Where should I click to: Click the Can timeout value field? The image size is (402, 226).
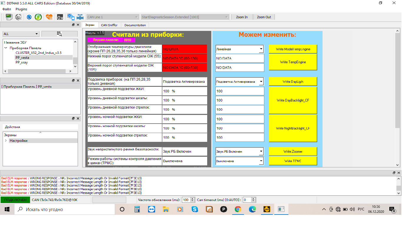247,200
